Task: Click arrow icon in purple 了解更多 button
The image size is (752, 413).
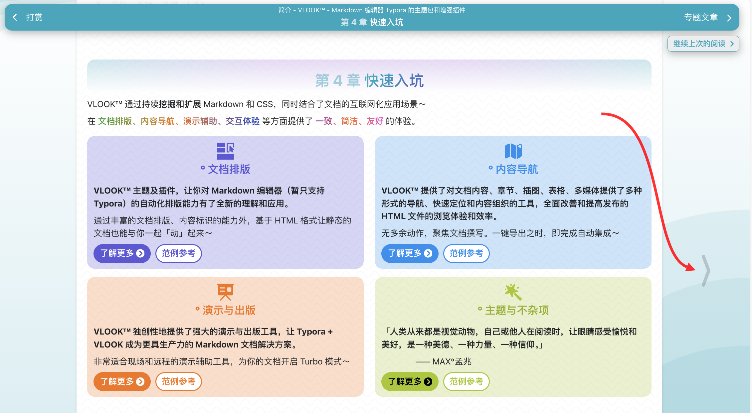Action: [140, 253]
